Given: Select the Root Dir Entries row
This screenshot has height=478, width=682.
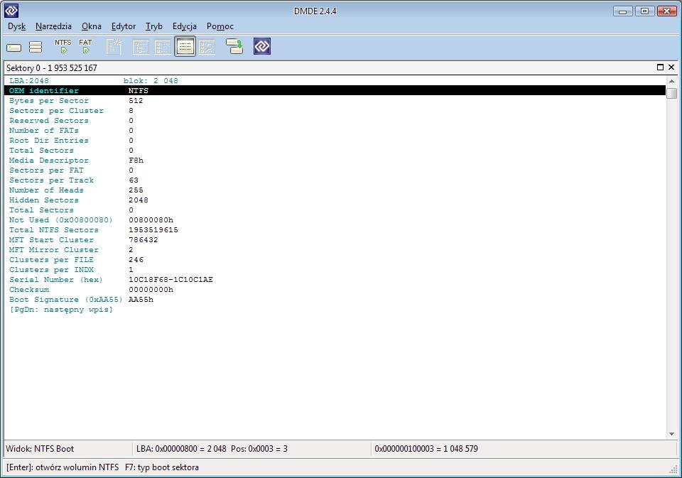Looking at the screenshot, I should coord(335,141).
